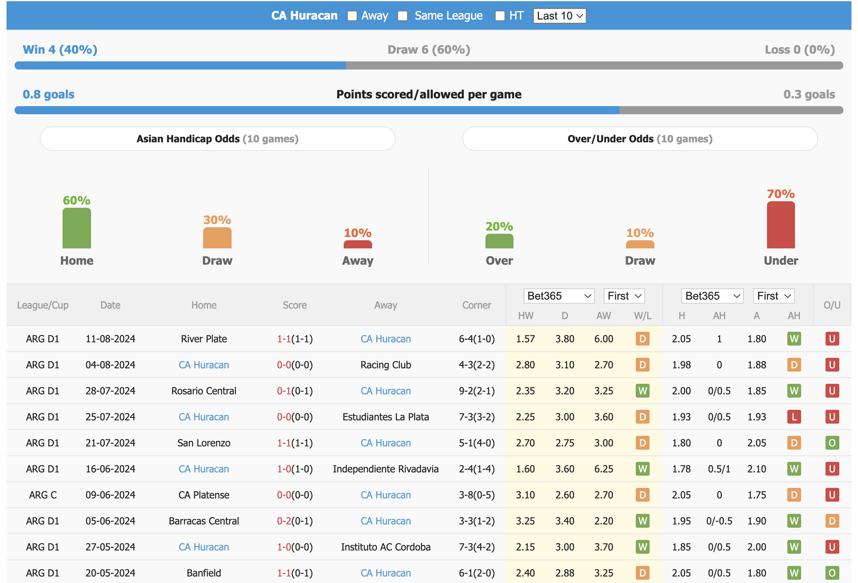Open the first Bet365 odds dropdown
This screenshot has width=858, height=583.
(x=559, y=296)
